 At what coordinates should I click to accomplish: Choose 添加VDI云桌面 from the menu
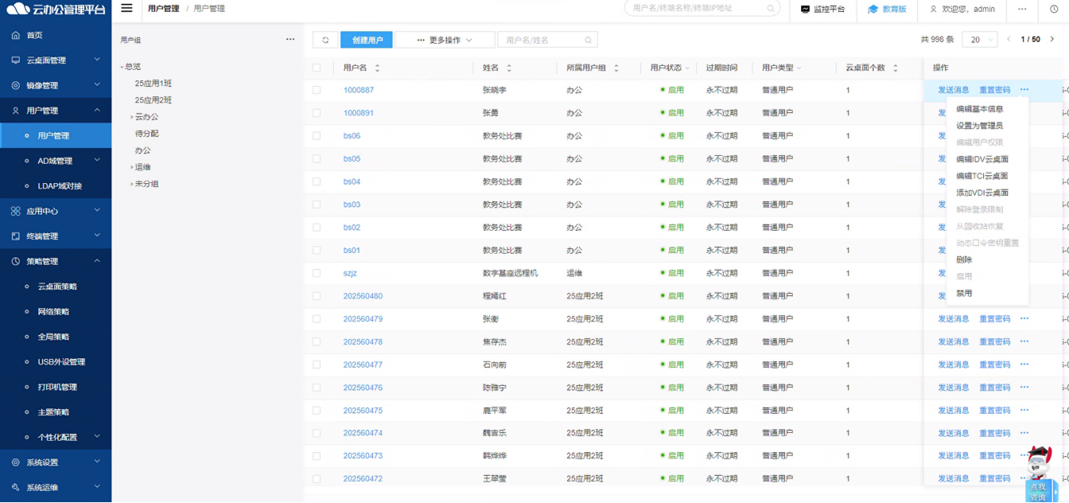click(982, 193)
